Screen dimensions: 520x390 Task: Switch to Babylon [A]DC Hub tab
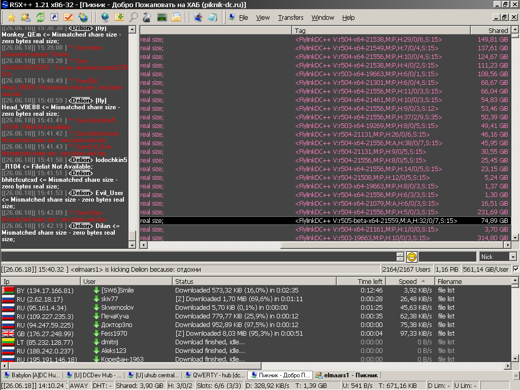(x=32, y=375)
